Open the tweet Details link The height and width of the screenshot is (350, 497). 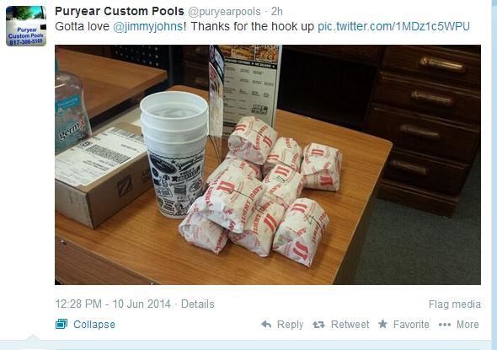[x=197, y=304]
